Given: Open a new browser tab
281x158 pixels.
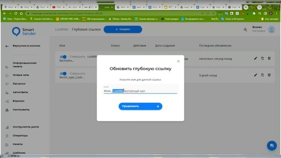Looking at the screenshot, I should [x=246, y=7].
